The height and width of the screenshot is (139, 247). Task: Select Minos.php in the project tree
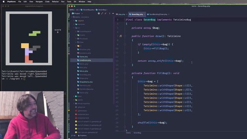point(84,71)
